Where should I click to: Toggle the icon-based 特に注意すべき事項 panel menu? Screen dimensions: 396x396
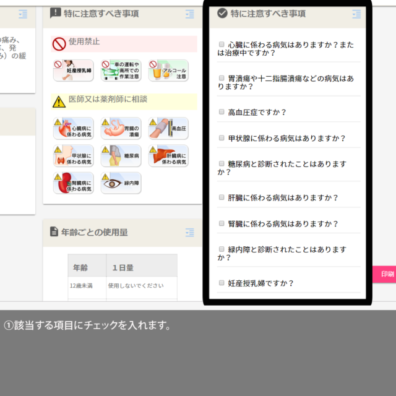[x=189, y=14]
